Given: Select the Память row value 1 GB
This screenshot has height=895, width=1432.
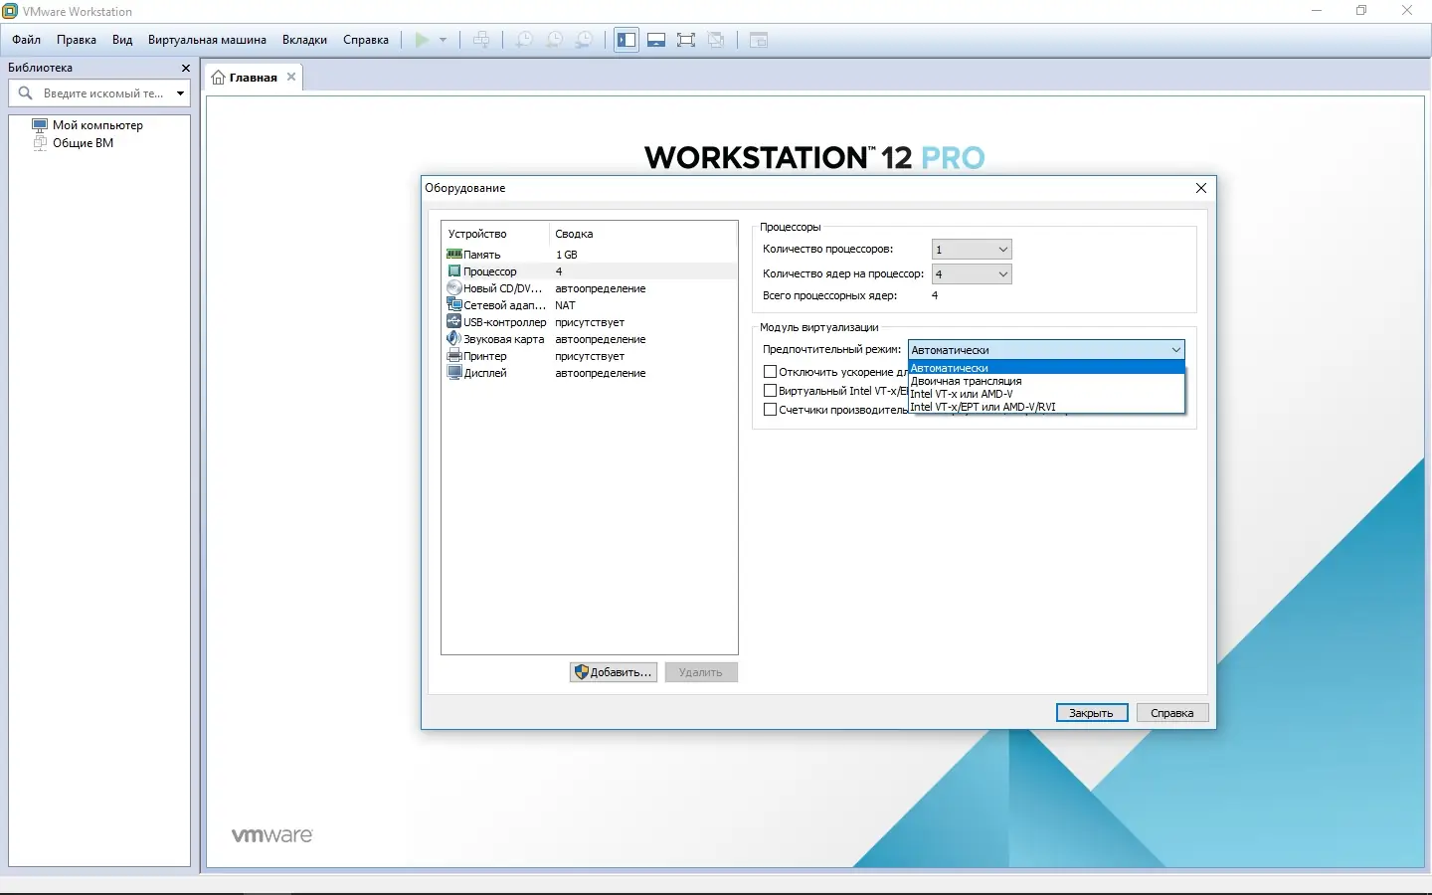Looking at the screenshot, I should [x=566, y=255].
